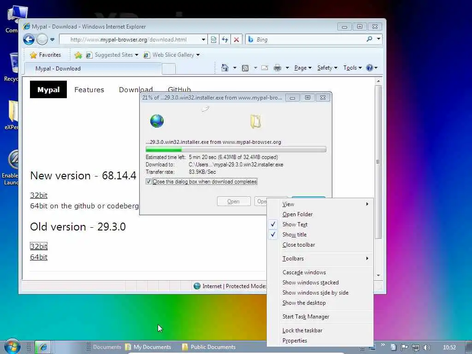The width and height of the screenshot is (472, 354).
Task: Open the Favorites star button
Action: click(x=46, y=55)
